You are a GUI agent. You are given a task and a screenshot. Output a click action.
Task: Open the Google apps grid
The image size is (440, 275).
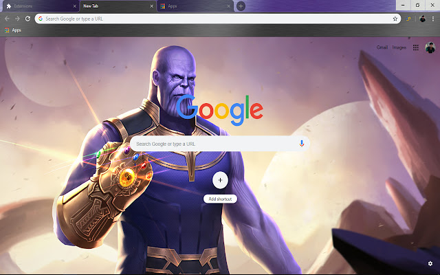click(x=416, y=47)
